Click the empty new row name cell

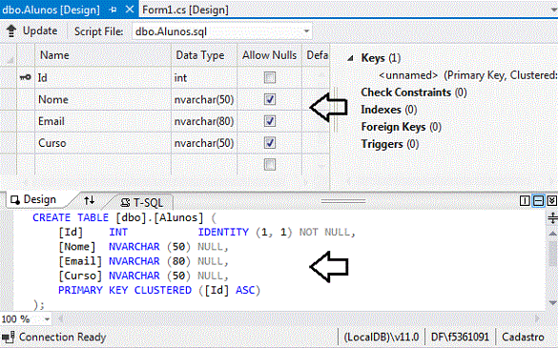point(103,164)
